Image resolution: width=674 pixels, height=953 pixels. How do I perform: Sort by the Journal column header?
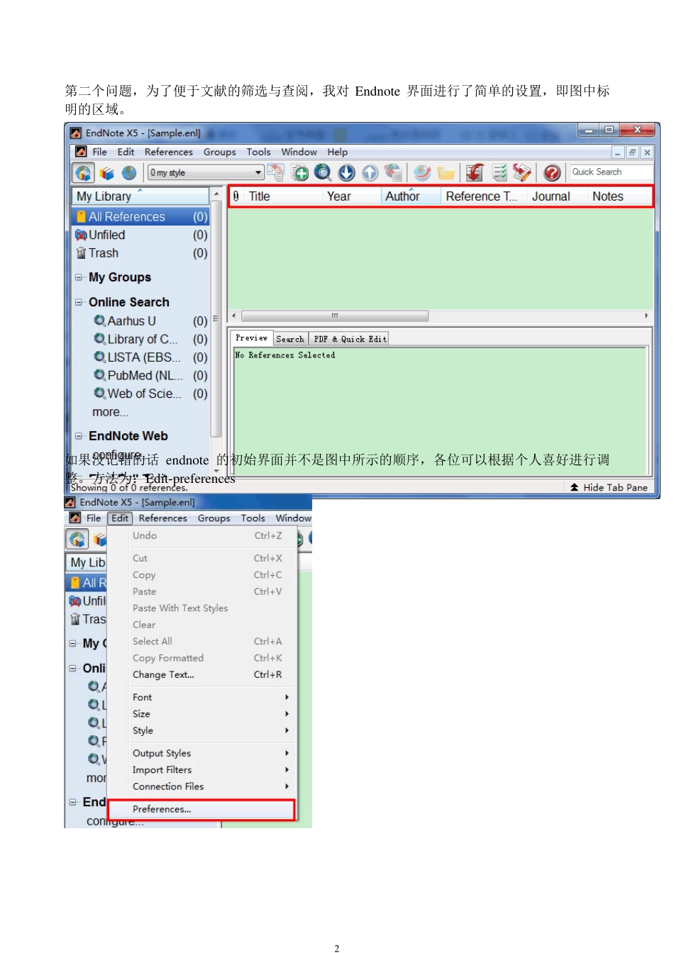557,196
